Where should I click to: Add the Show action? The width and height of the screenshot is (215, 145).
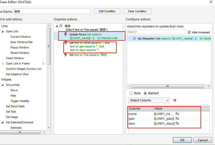(14, 90)
